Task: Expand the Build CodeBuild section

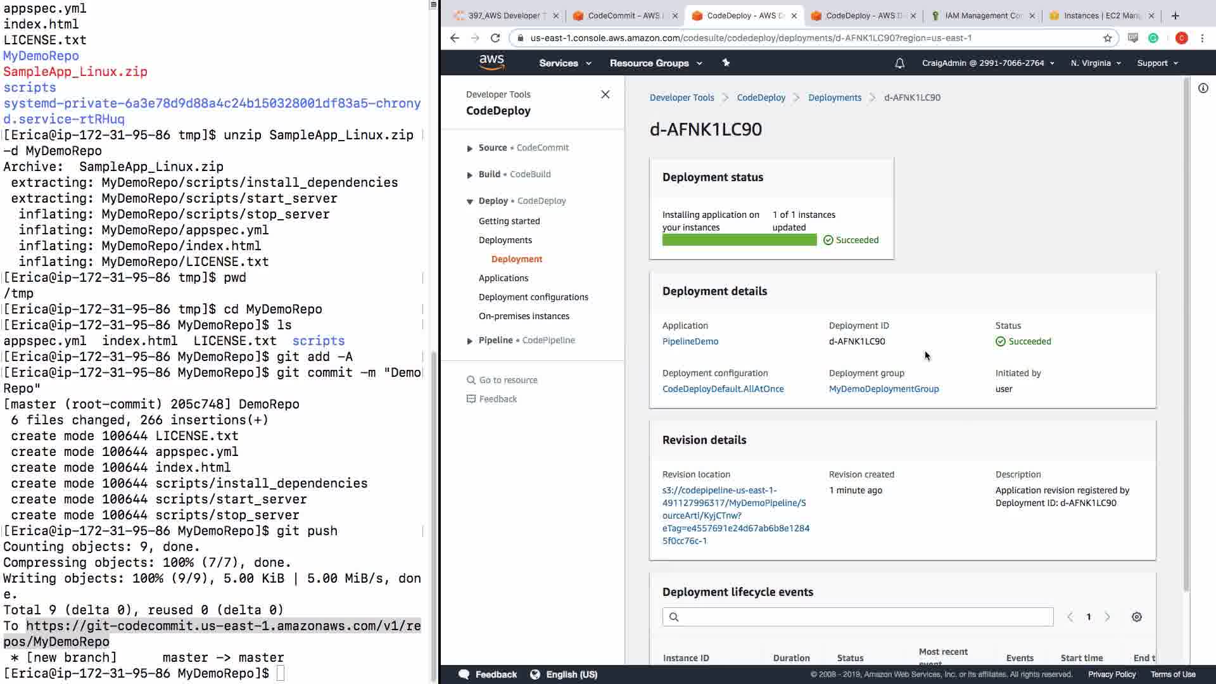Action: [470, 175]
